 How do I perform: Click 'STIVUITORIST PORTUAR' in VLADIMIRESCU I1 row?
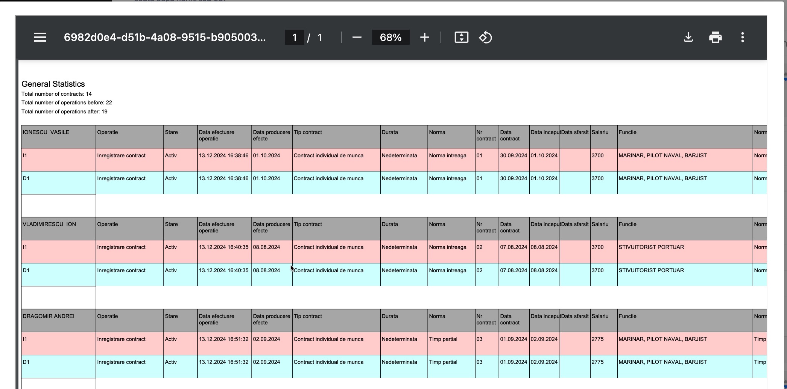(x=651, y=247)
